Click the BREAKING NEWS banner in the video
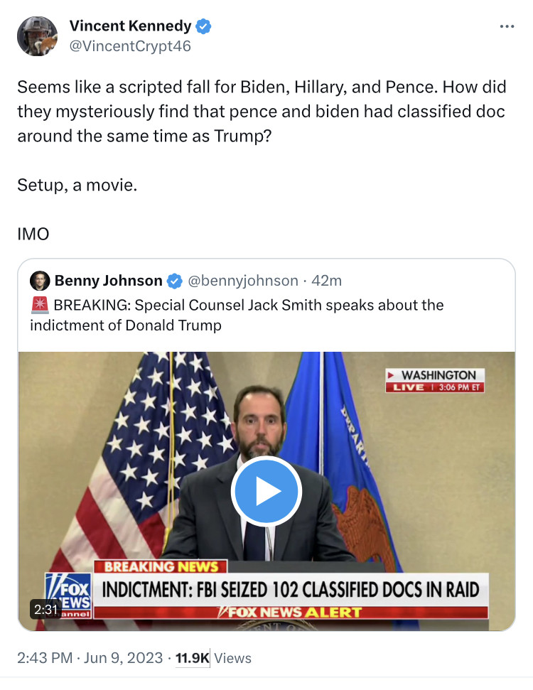533x690 pixels. (161, 566)
